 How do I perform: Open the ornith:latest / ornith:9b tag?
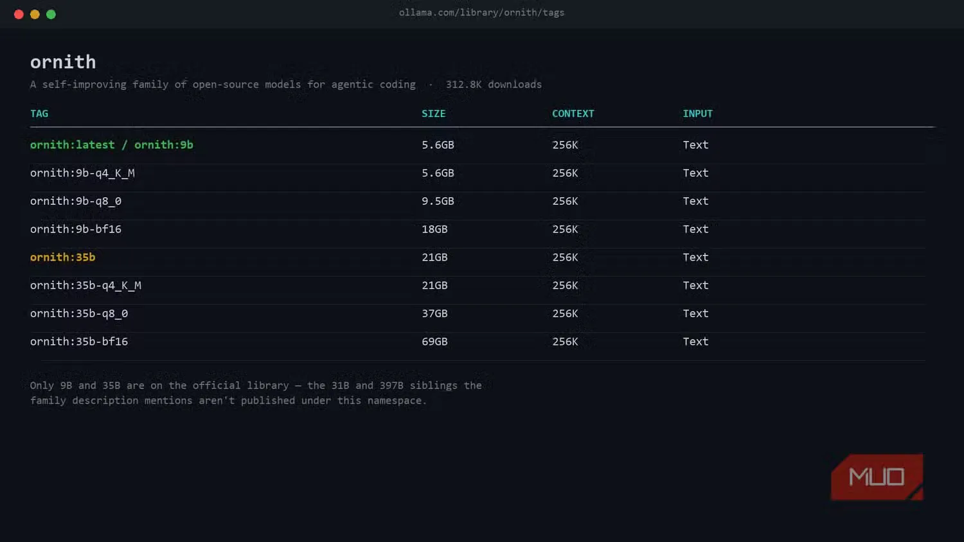112,144
